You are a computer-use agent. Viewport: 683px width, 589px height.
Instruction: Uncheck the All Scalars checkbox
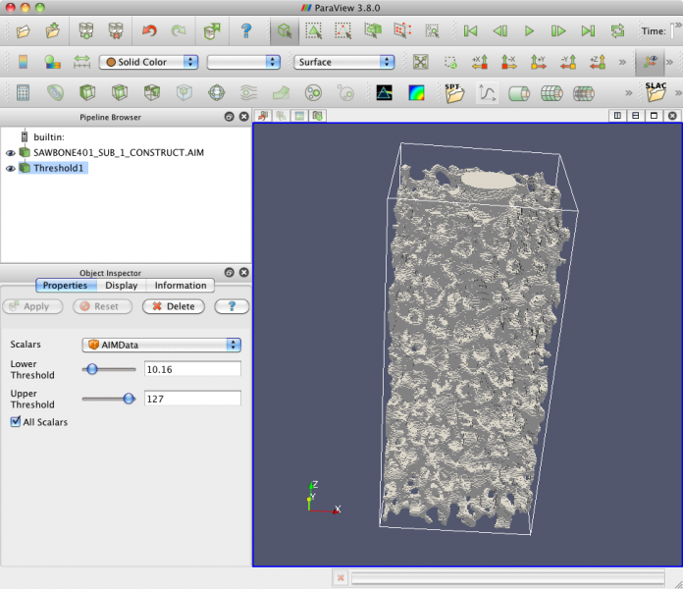pyautogui.click(x=16, y=421)
